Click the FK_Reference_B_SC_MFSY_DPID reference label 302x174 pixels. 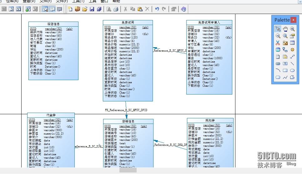pyautogui.click(x=126, y=110)
